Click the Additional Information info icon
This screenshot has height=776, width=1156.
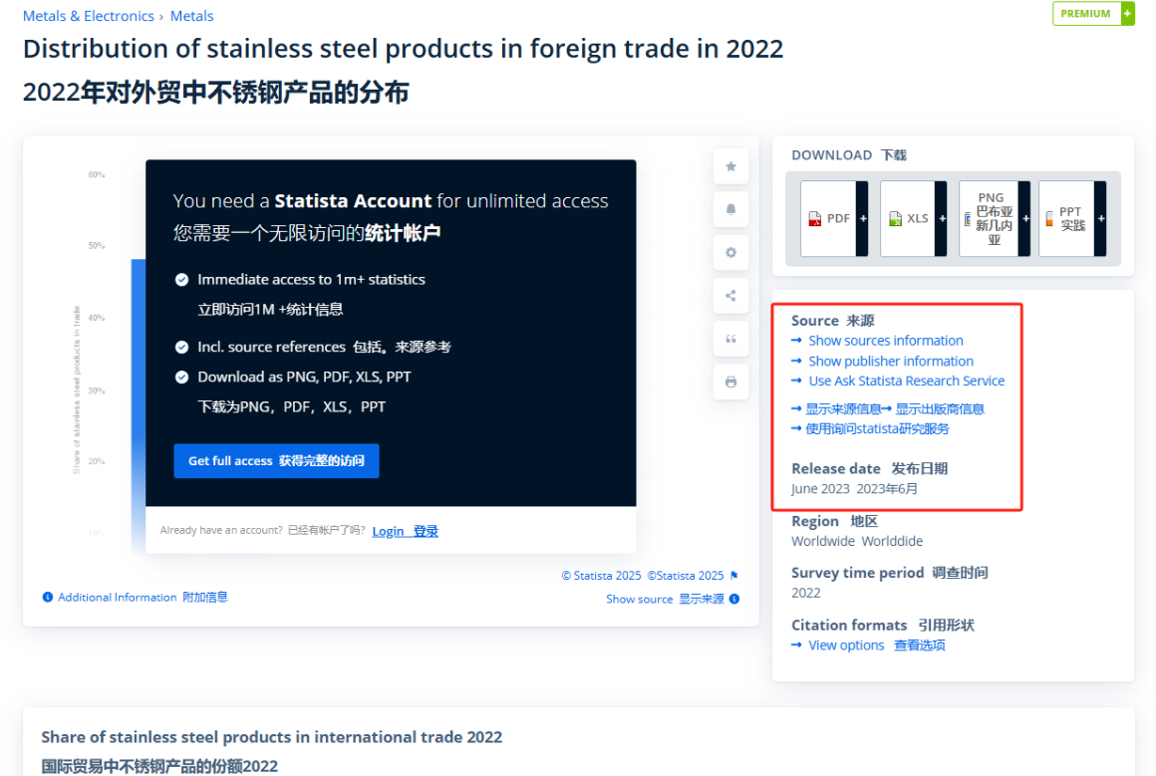tap(48, 597)
